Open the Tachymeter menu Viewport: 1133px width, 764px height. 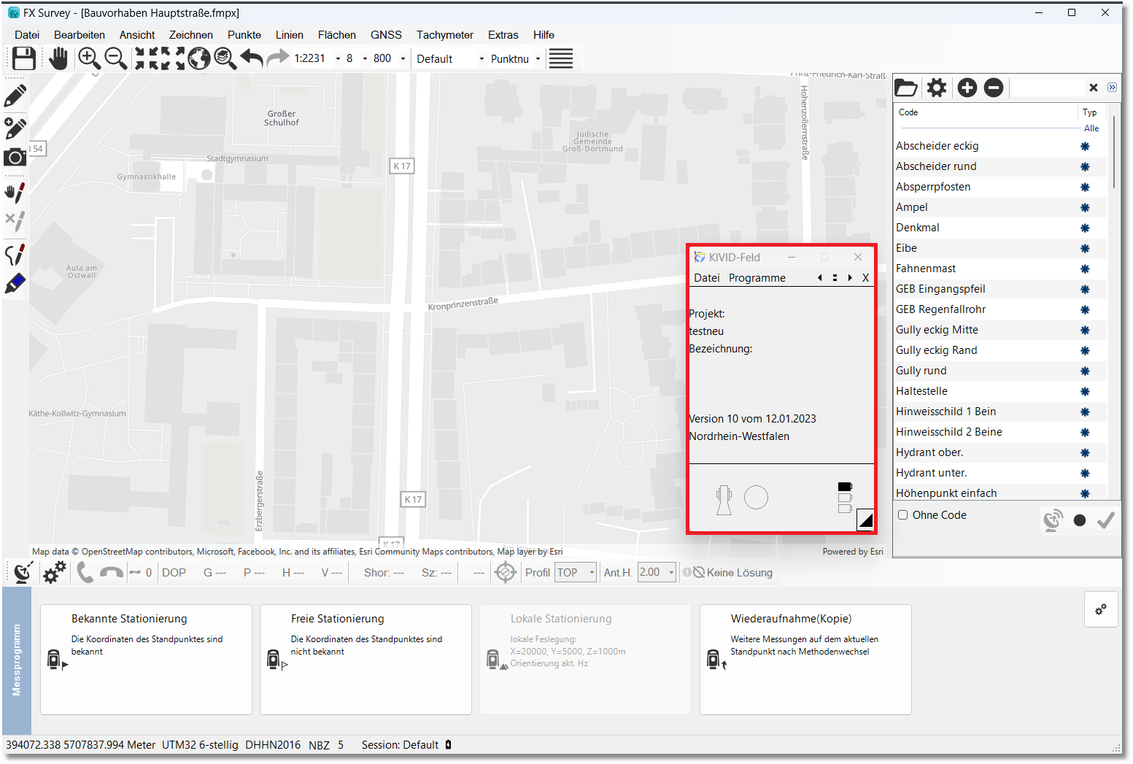click(x=444, y=35)
